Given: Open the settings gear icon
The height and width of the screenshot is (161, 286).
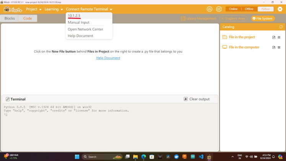Looking at the screenshot, I should point(280,9).
